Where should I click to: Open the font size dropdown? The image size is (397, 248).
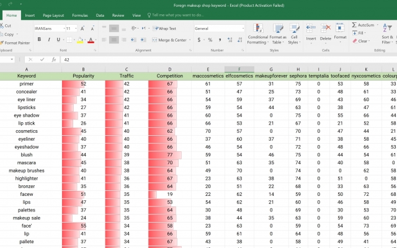(76, 29)
